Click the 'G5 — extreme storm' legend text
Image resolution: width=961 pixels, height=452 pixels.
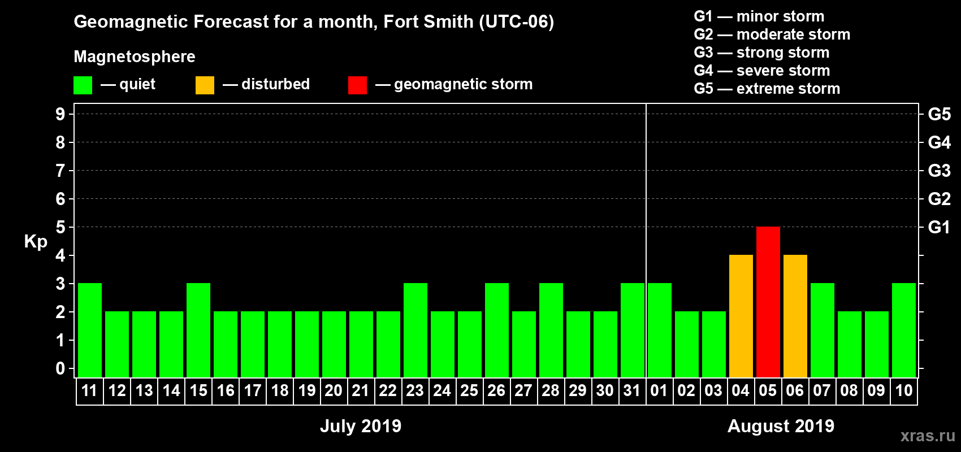pyautogui.click(x=767, y=89)
